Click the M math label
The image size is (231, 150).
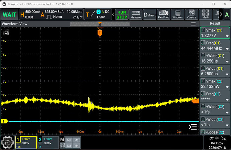62,139
